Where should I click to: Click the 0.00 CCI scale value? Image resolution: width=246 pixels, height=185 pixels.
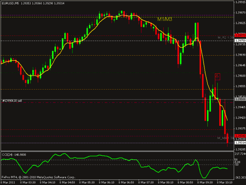237,162
